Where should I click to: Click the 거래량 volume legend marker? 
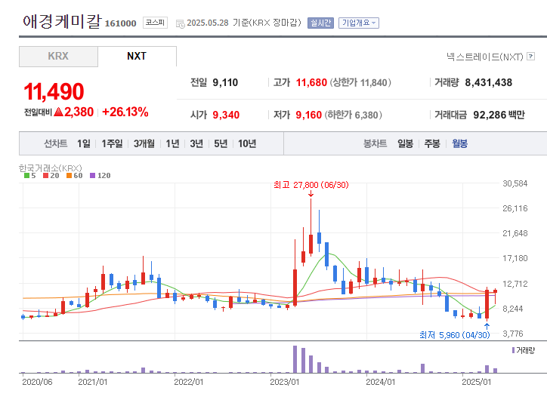click(x=513, y=350)
